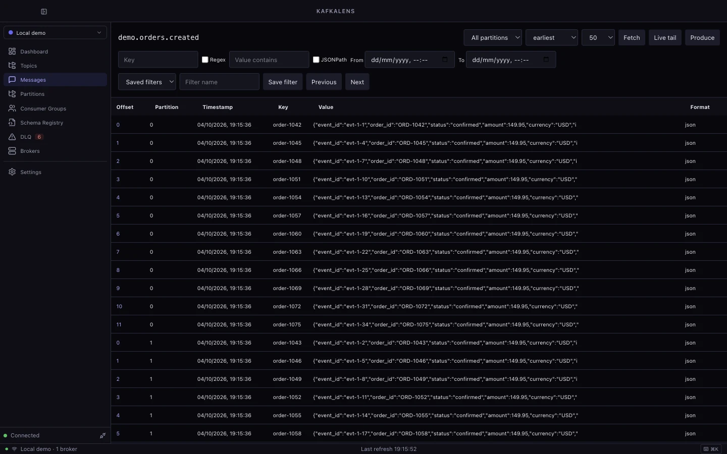Screen dimensions: 727x454
Task: Click the Brokers server icon
Action: 12,151
